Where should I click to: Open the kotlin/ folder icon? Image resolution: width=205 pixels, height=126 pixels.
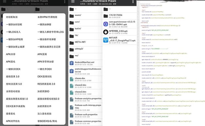71,29
